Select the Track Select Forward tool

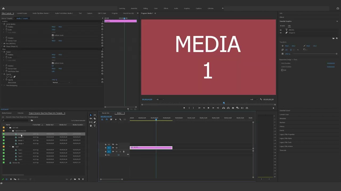coord(95,115)
